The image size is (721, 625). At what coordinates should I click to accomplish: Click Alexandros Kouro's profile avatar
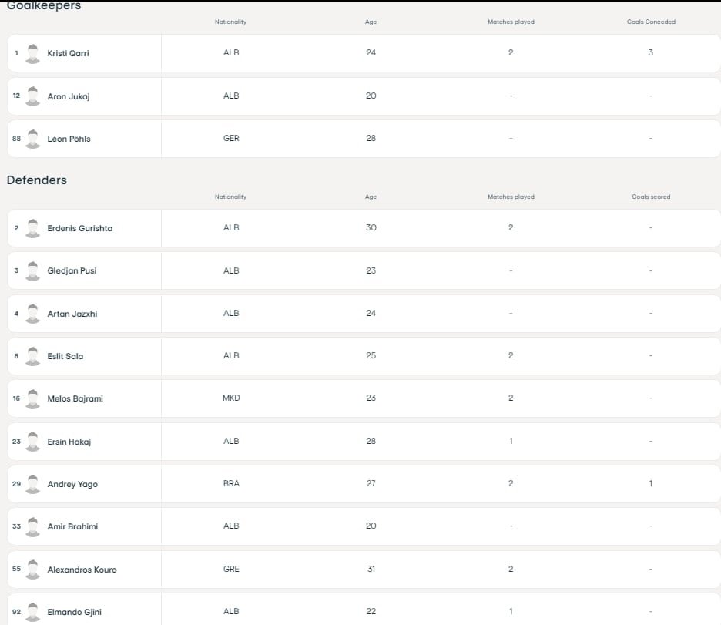pos(32,570)
